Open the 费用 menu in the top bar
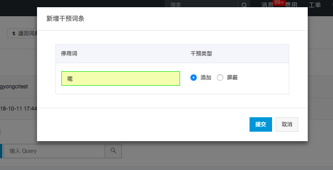Viewport: 333px width, 170px height. tap(291, 5)
